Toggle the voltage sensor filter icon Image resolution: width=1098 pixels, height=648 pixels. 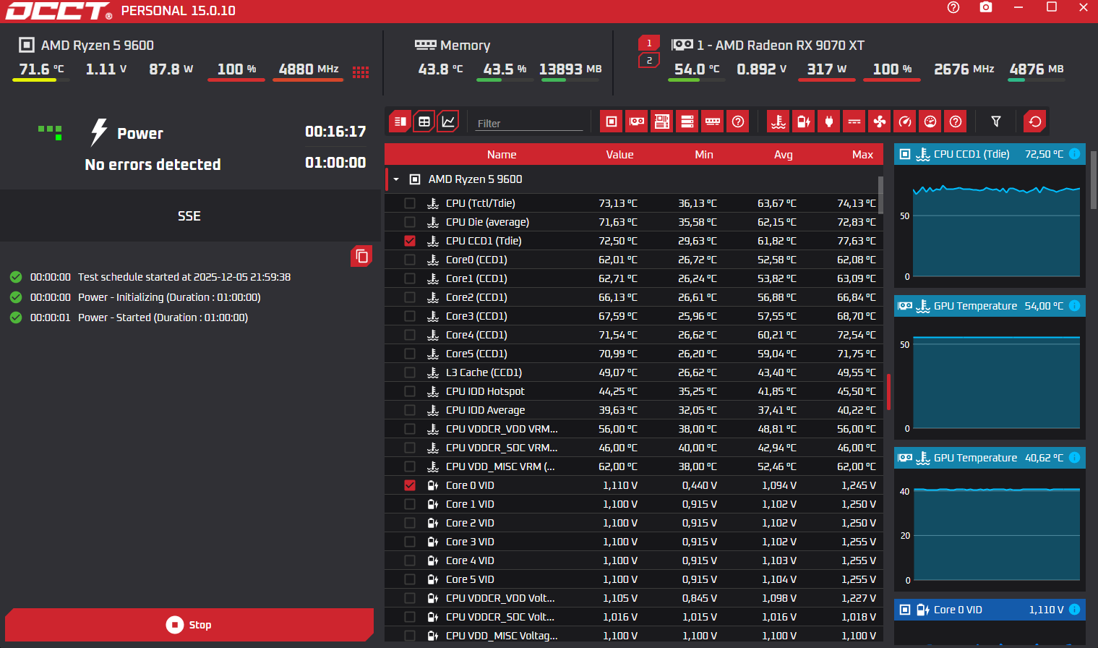[x=804, y=121]
